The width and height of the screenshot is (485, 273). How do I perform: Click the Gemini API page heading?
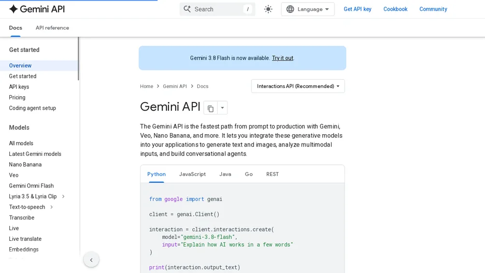click(170, 107)
